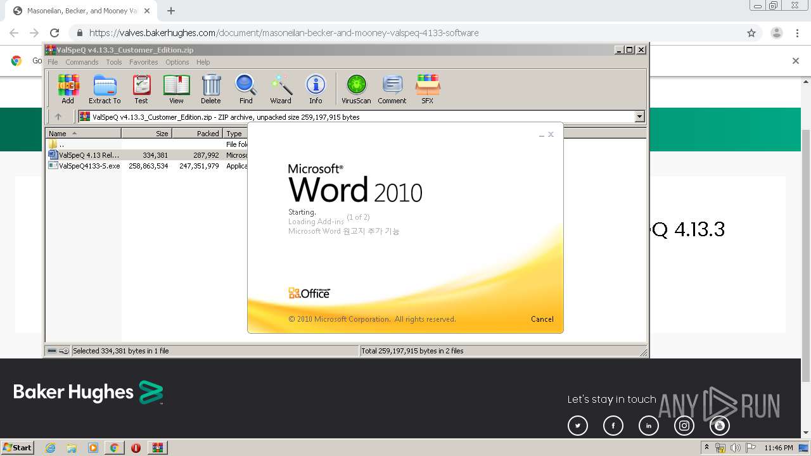Sort file list by Packed column

pyautogui.click(x=198, y=134)
